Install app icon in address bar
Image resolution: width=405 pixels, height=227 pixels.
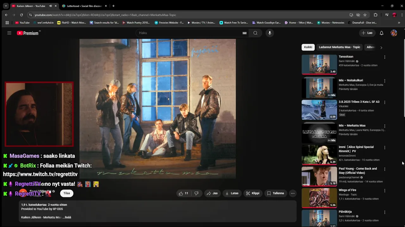point(351,15)
